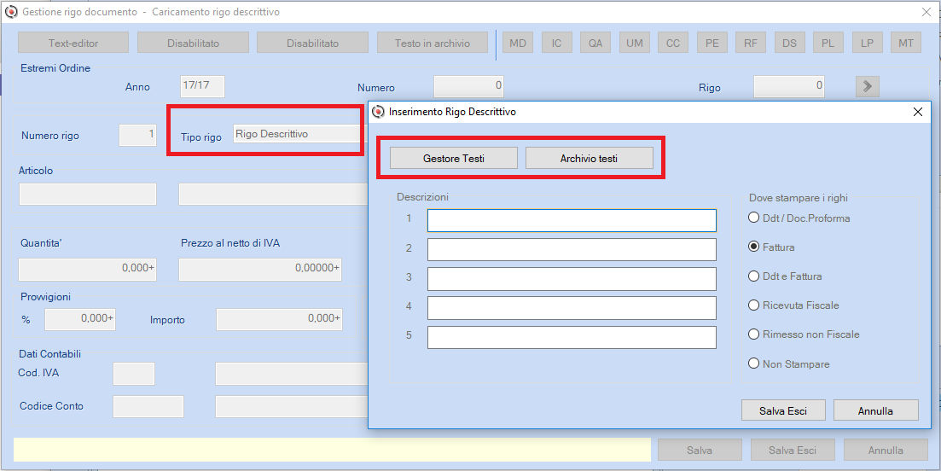This screenshot has height=471, width=941.
Task: Click the DS toolbar button
Action: click(789, 43)
